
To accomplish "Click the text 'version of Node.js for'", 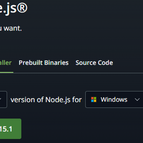I will (46, 100).
